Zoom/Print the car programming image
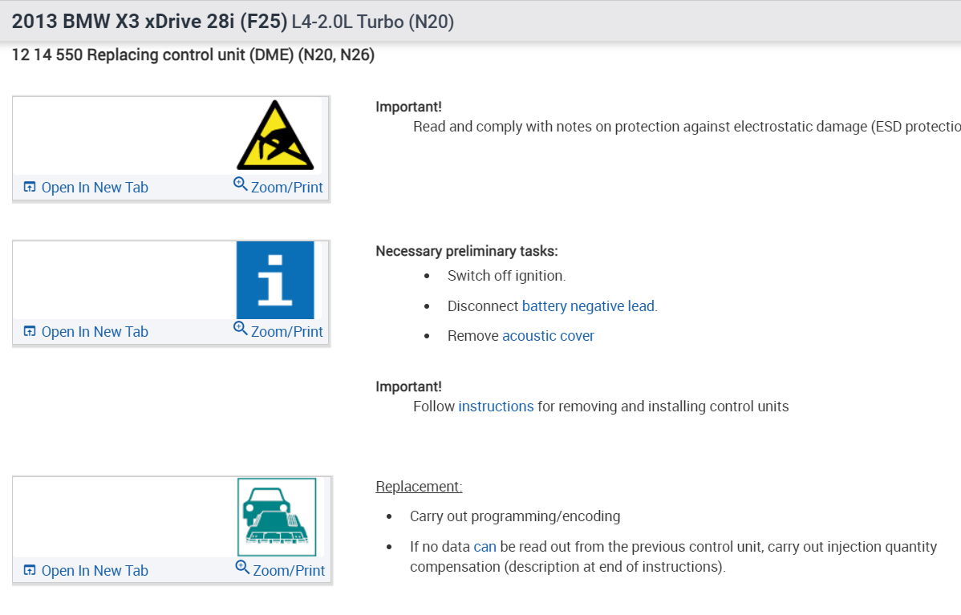961x615 pixels. click(280, 569)
